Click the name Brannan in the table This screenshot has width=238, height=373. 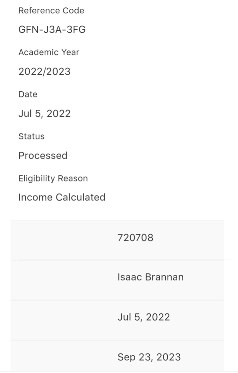click(x=164, y=277)
